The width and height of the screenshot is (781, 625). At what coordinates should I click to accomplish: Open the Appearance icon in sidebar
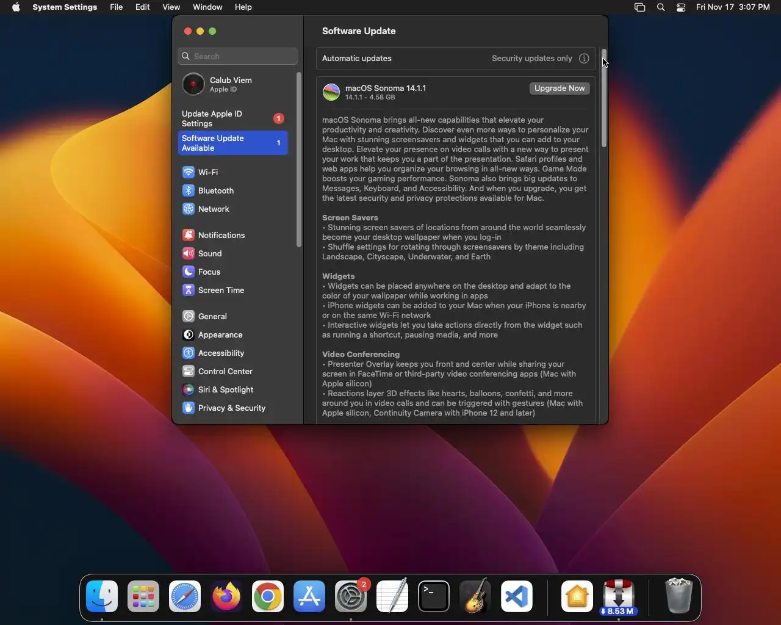(x=189, y=334)
